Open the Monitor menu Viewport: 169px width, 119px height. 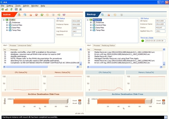click(35, 6)
